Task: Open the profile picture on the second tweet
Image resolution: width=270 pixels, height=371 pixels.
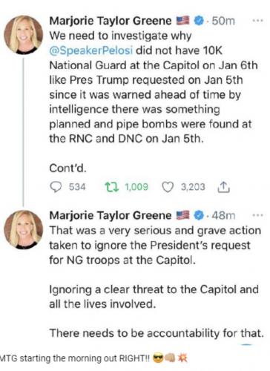Action: [23, 229]
